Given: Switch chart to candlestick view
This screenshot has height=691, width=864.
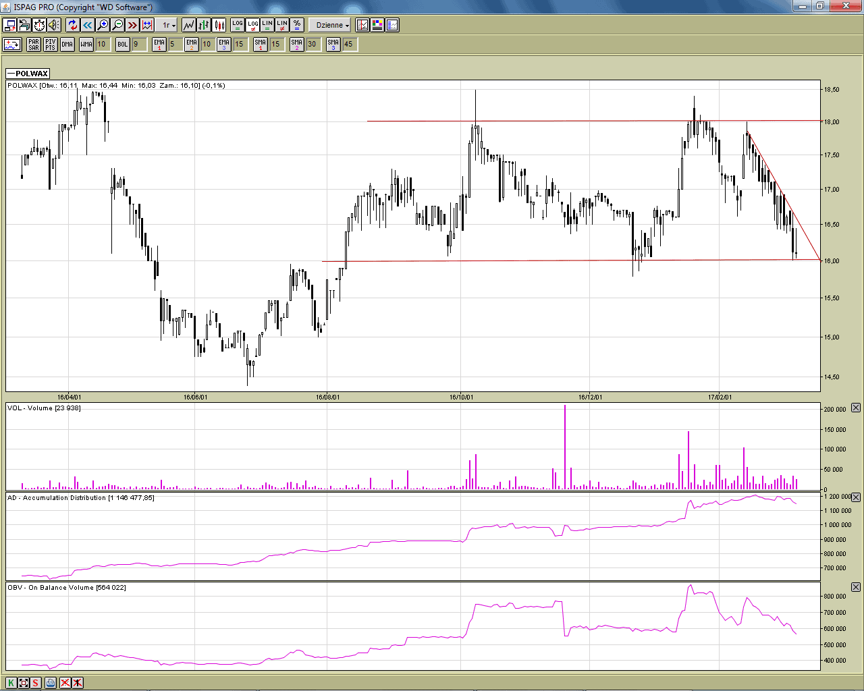Looking at the screenshot, I should pyautogui.click(x=219, y=25).
